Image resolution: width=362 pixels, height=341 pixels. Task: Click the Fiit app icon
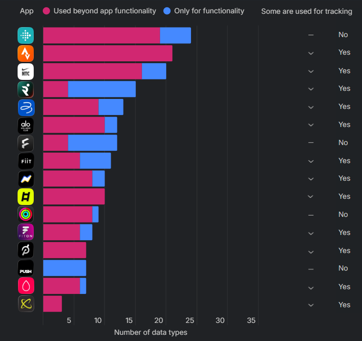pyautogui.click(x=26, y=161)
